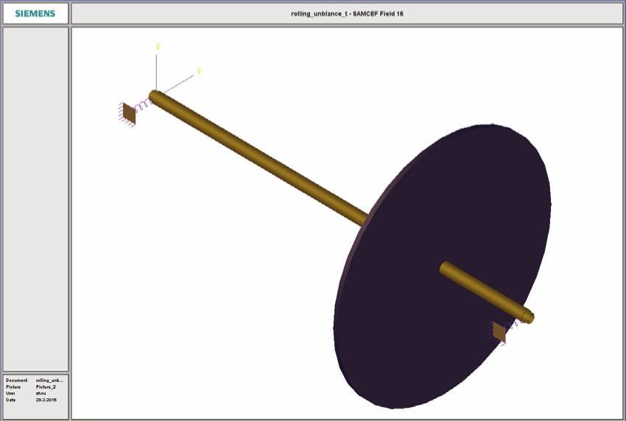Click the Date value in the info box
This screenshot has width=626, height=421.
[46, 400]
